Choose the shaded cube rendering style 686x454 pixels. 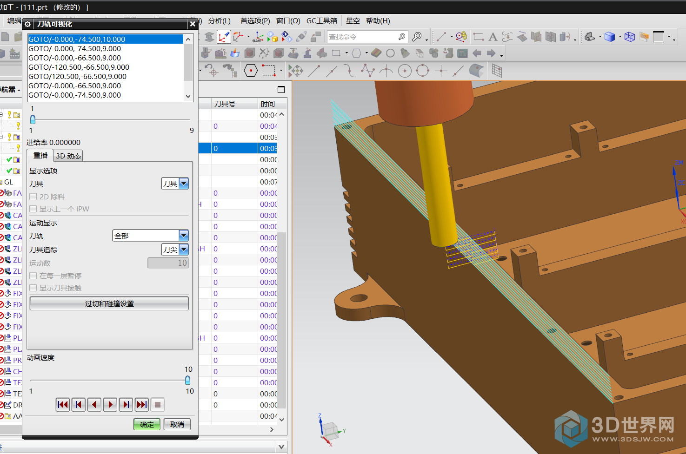tap(610, 37)
